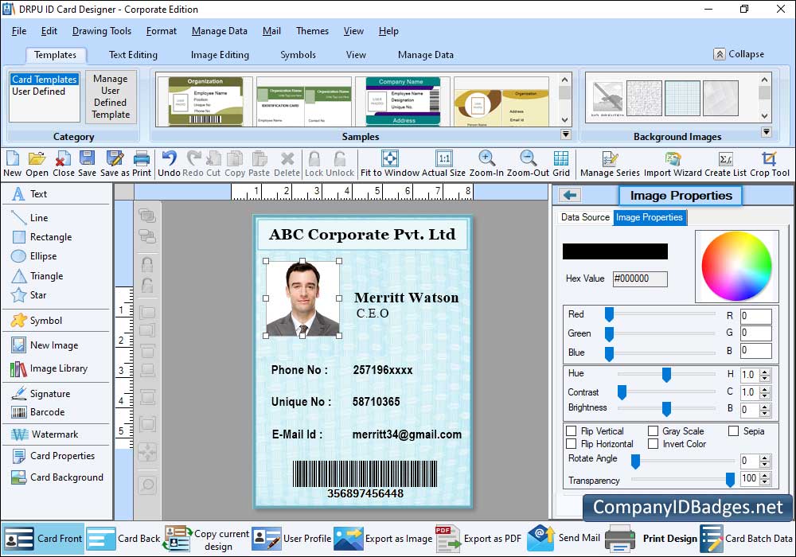Switch to Card Back
The width and height of the screenshot is (796, 557).
(x=123, y=539)
